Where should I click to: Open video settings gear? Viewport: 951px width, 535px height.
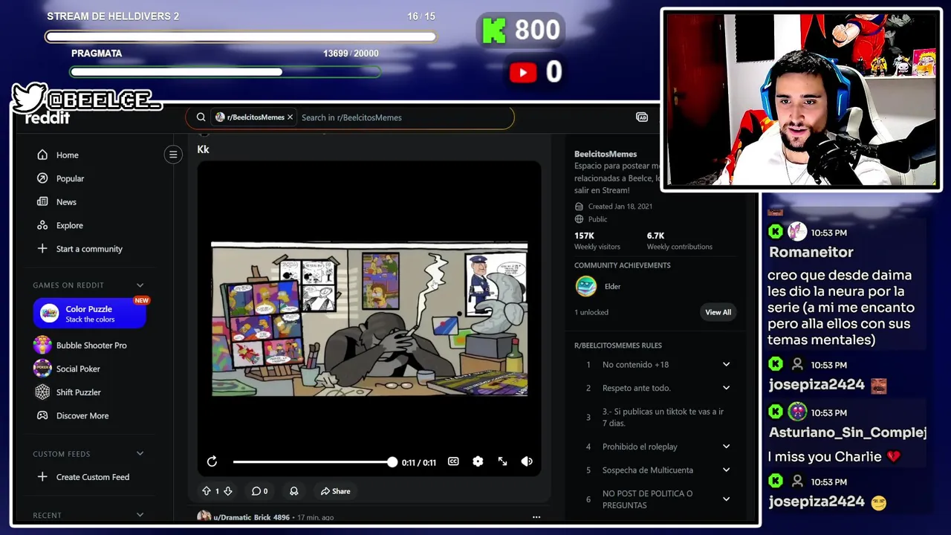pyautogui.click(x=478, y=461)
